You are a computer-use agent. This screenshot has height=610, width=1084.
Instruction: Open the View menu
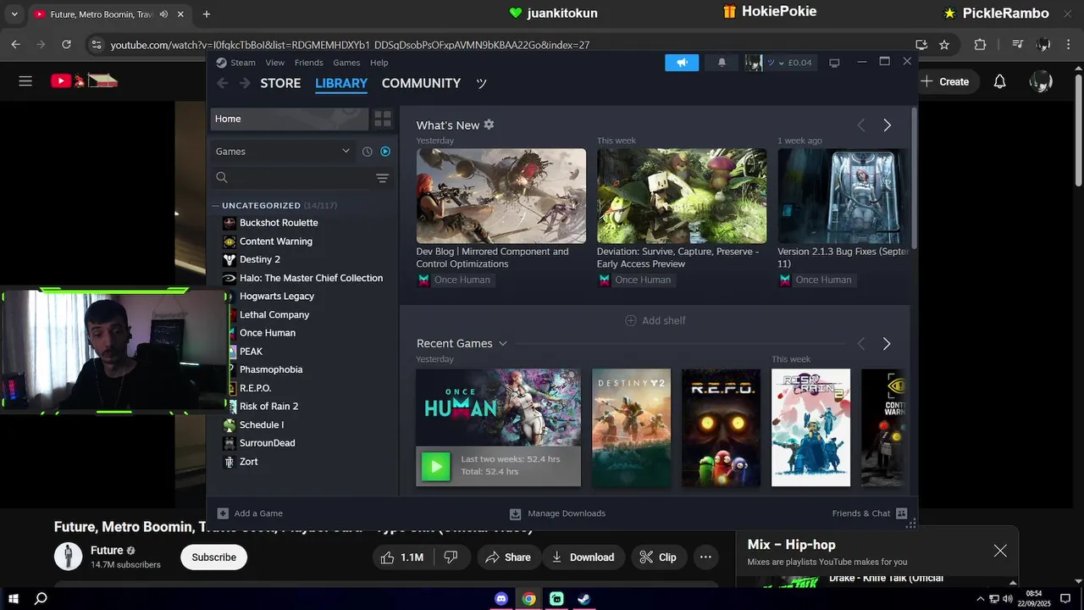coord(275,63)
